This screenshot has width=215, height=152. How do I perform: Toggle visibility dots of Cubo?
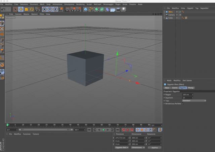pyautogui.click(x=179, y=18)
